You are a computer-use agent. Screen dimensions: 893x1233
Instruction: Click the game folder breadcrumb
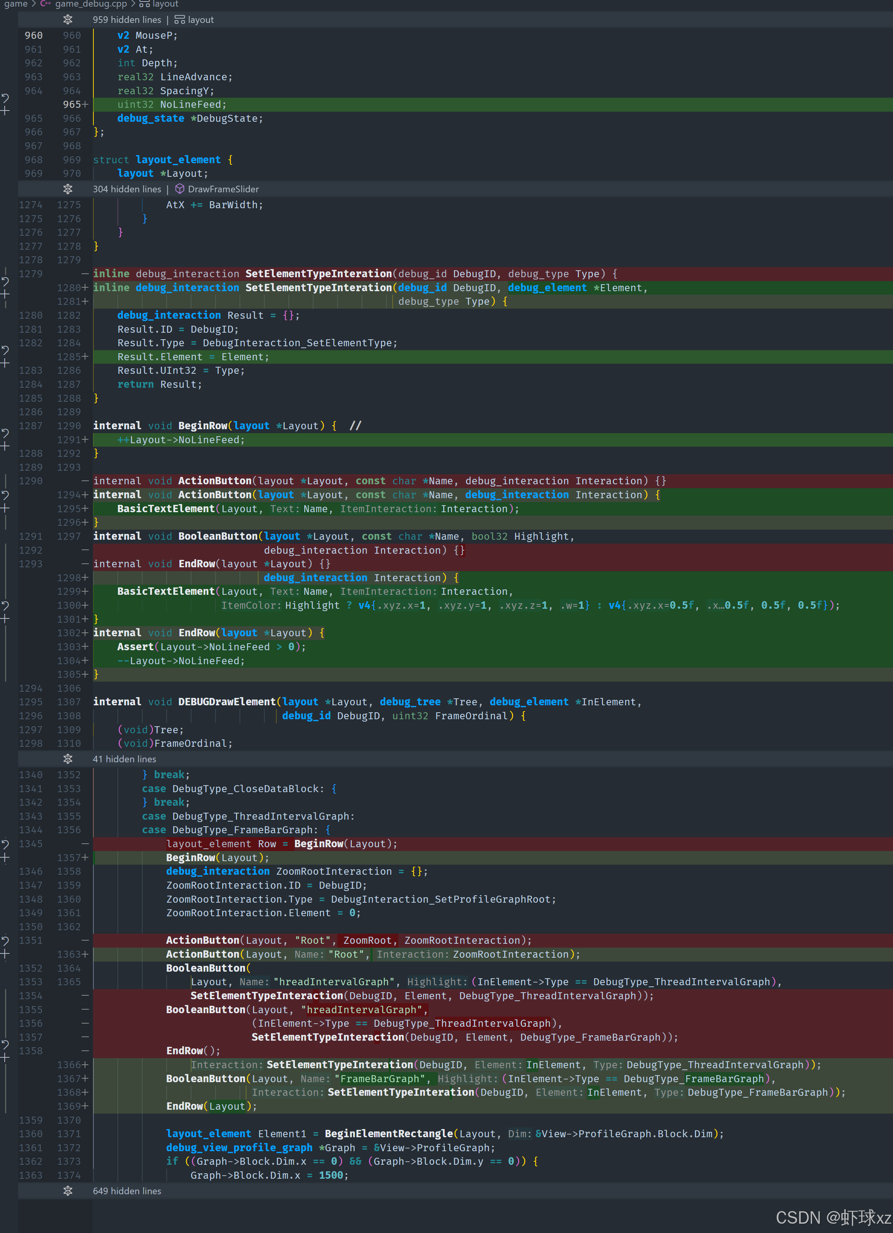pos(16,4)
